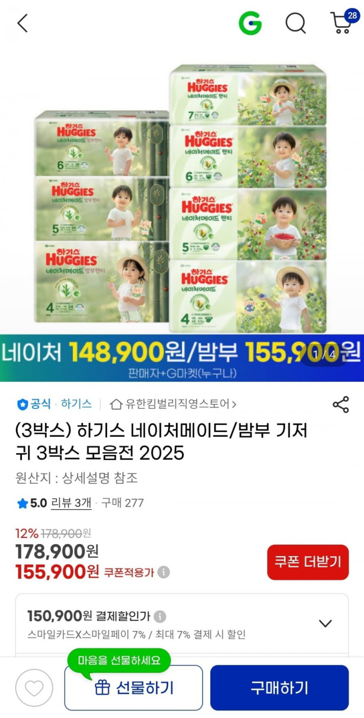364x718 pixels.
Task: Tap the 네이처 148,900원 price banner
Action: point(182,358)
